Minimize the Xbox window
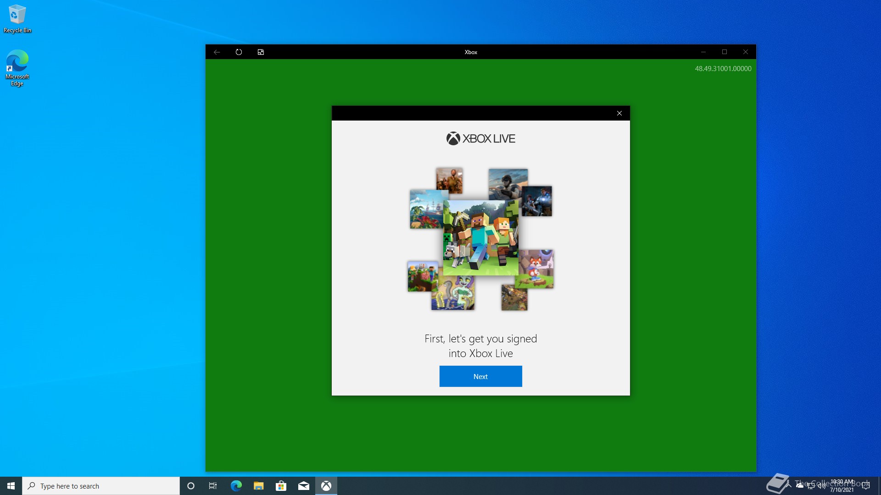 tap(703, 52)
